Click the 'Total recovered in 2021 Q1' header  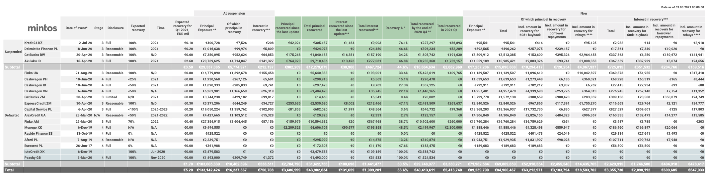449,28
